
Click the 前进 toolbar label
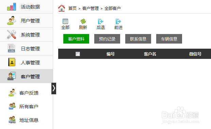coord(118,28)
